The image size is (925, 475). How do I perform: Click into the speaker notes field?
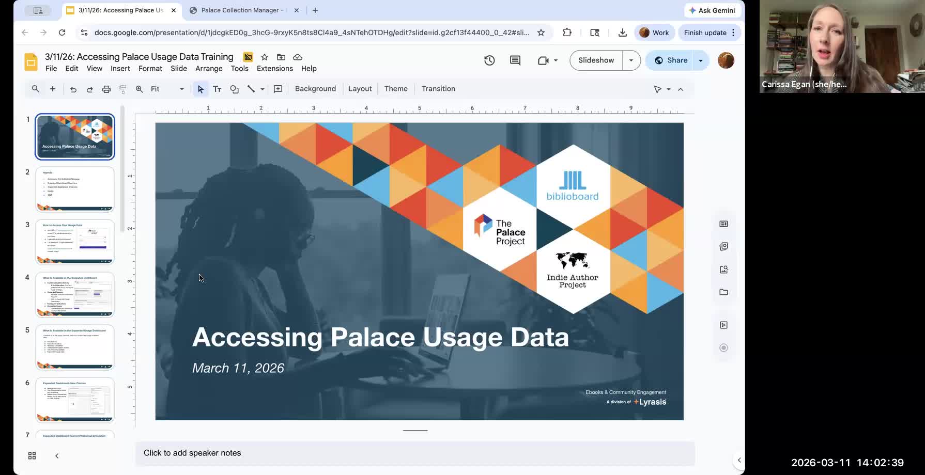[415, 453]
